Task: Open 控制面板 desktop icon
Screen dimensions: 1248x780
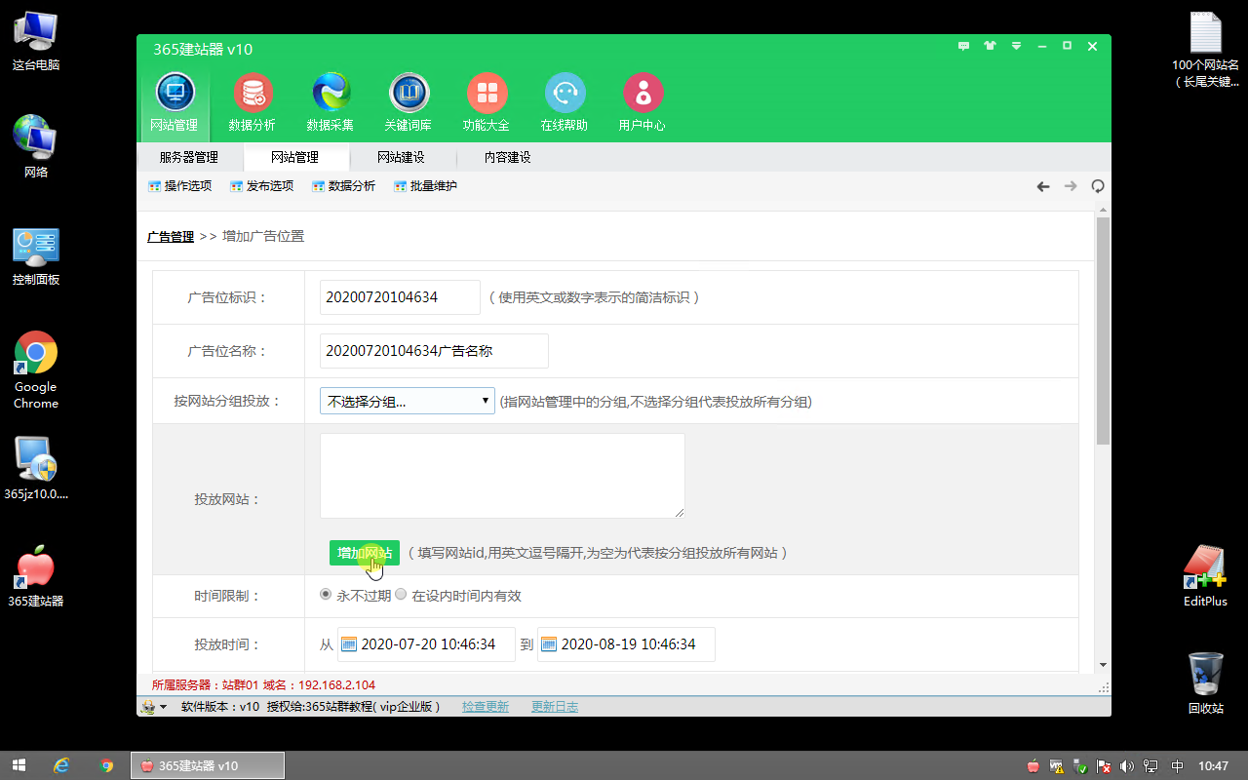Action: coord(36,255)
